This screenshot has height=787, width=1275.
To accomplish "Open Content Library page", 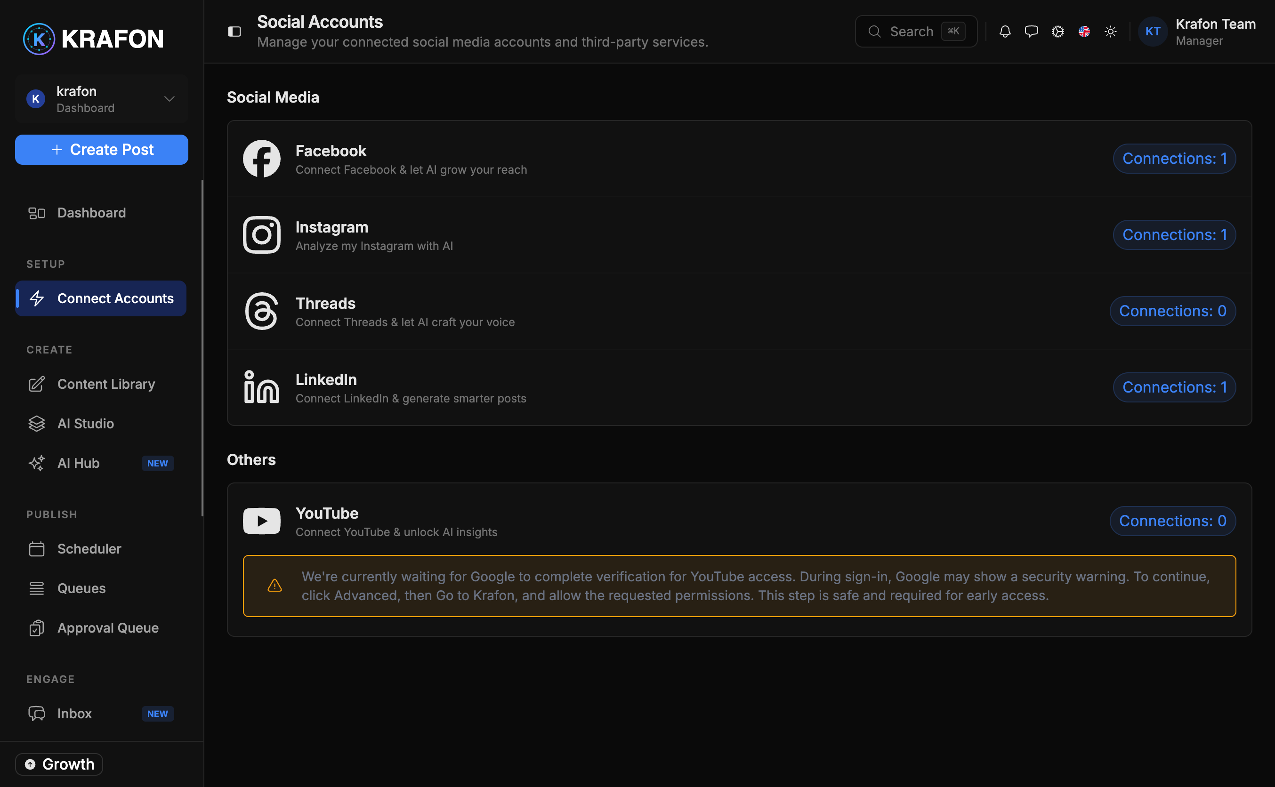I will [x=101, y=384].
